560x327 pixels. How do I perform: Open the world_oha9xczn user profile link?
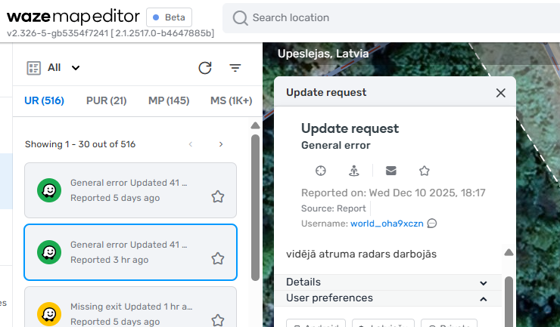point(386,224)
